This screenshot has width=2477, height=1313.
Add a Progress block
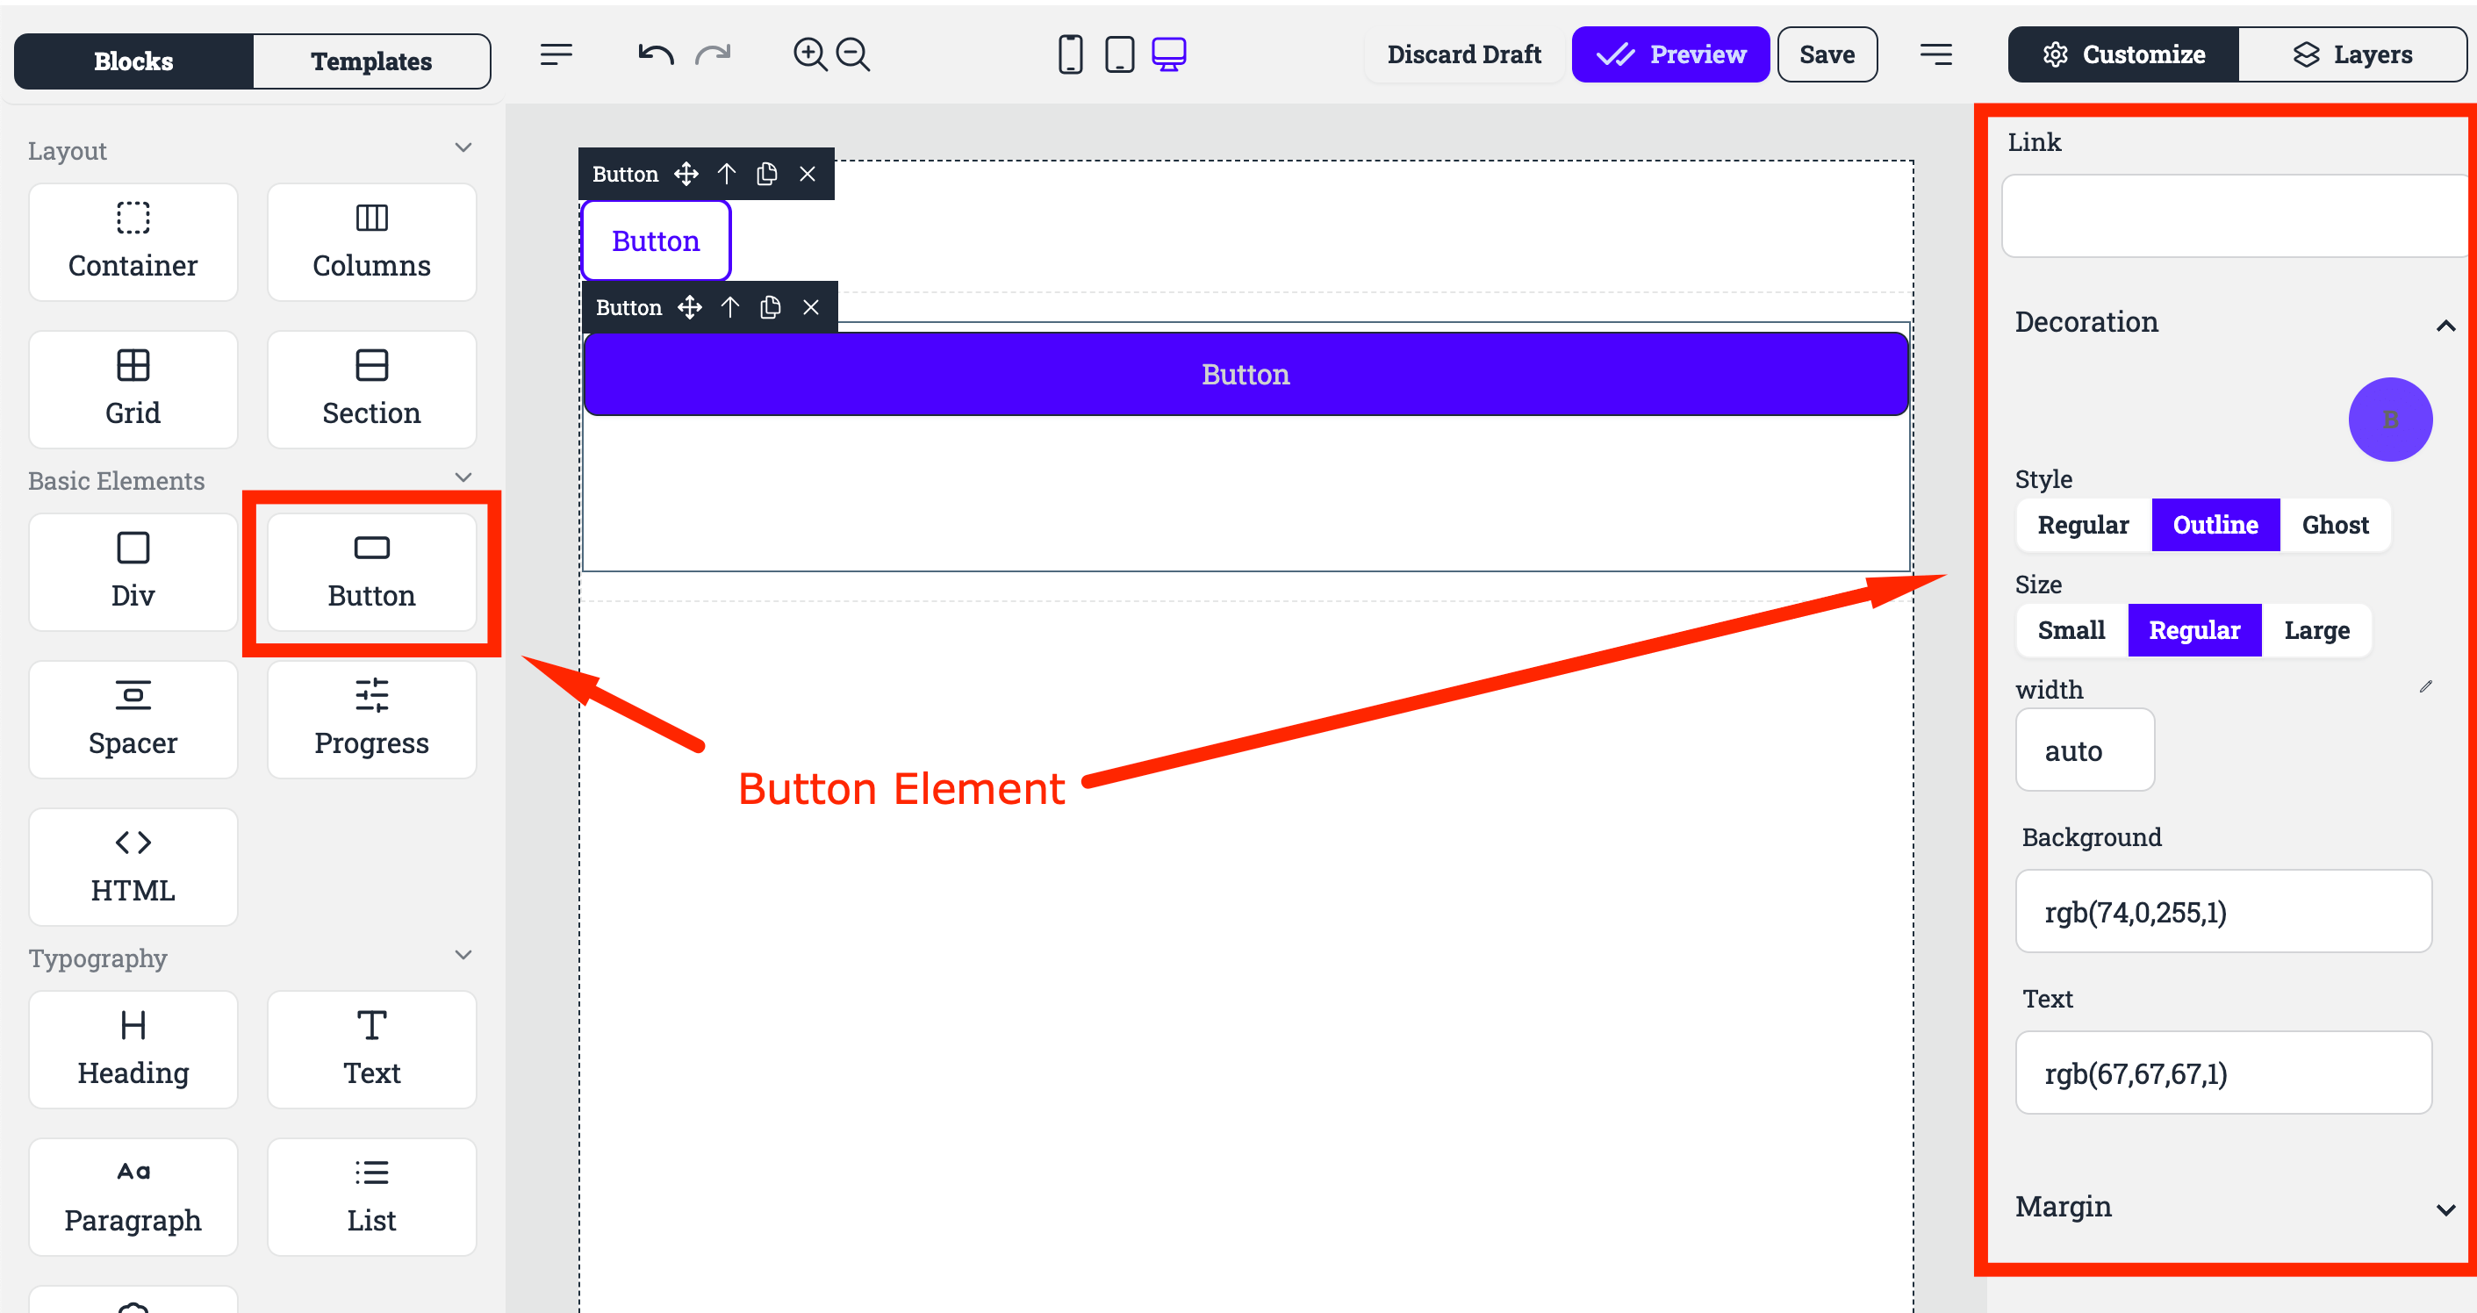pos(371,719)
